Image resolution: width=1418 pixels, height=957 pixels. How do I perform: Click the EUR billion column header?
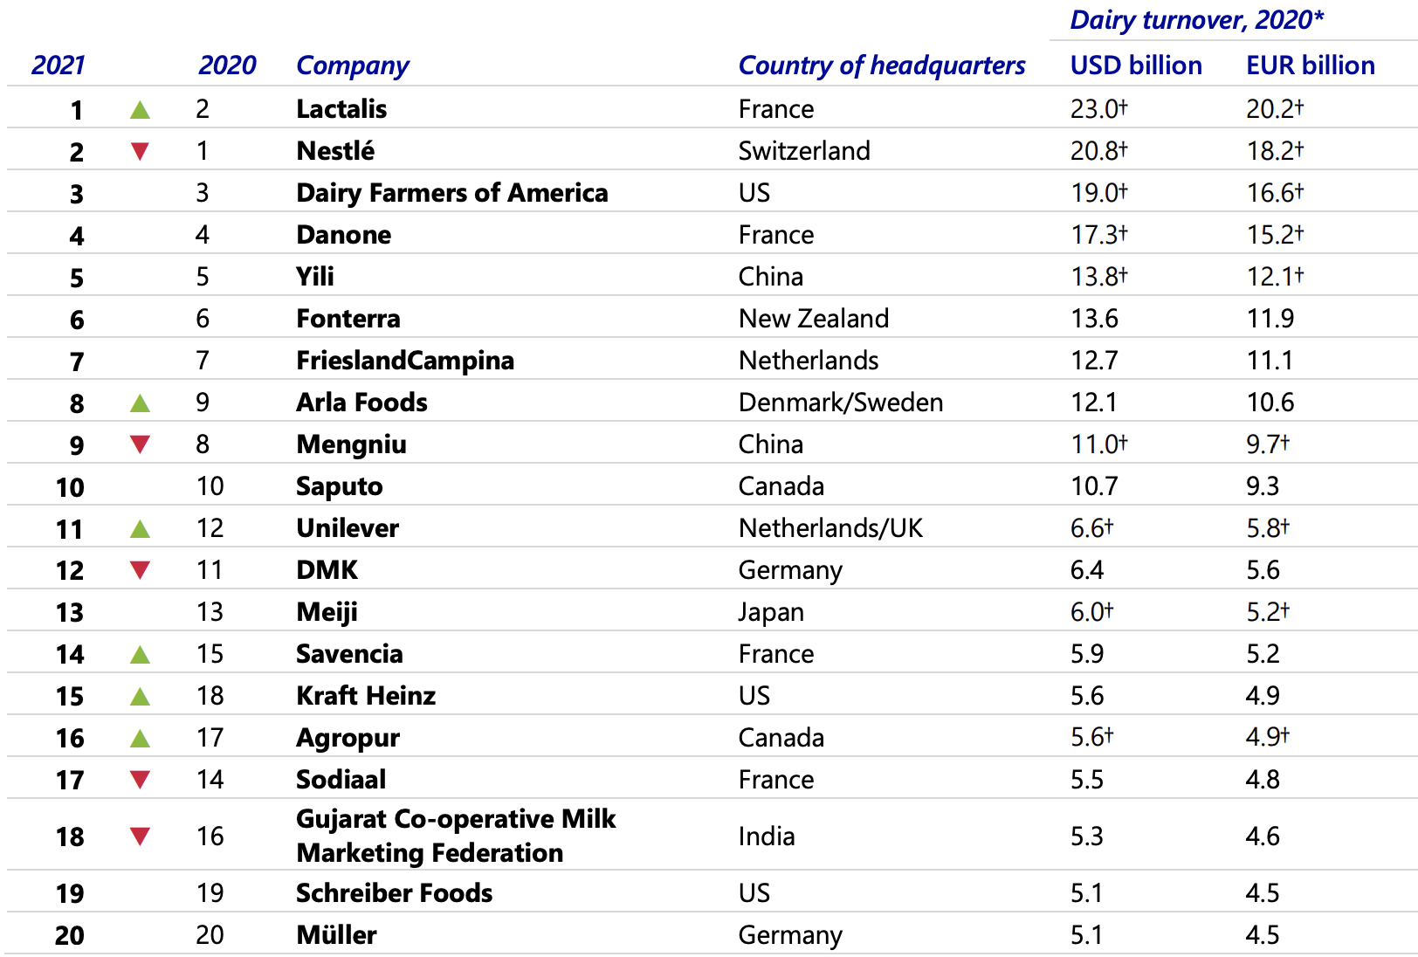(x=1311, y=65)
